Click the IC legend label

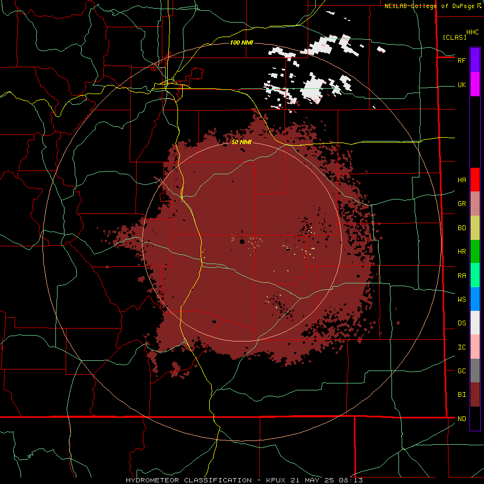click(461, 347)
